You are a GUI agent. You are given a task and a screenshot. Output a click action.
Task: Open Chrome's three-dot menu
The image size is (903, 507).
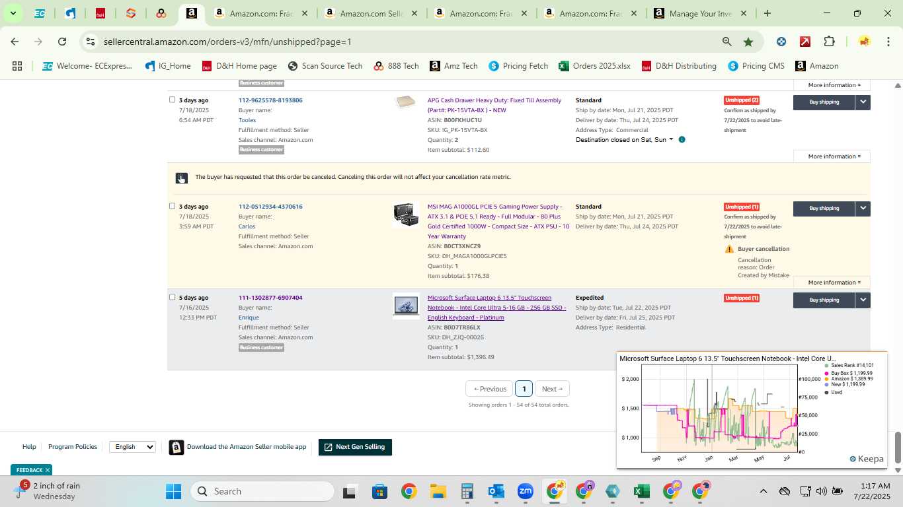888,42
